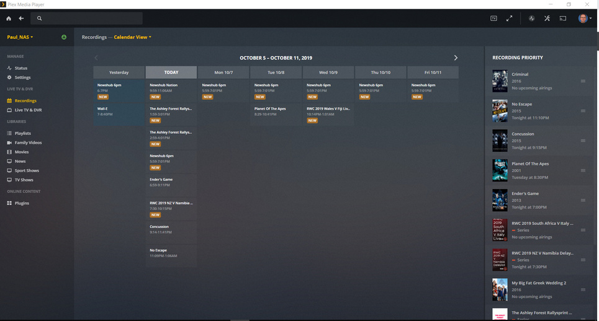Screen dimensions: 599x321
Task: Grab the reorder handle for No Escape
Action: click(x=583, y=110)
